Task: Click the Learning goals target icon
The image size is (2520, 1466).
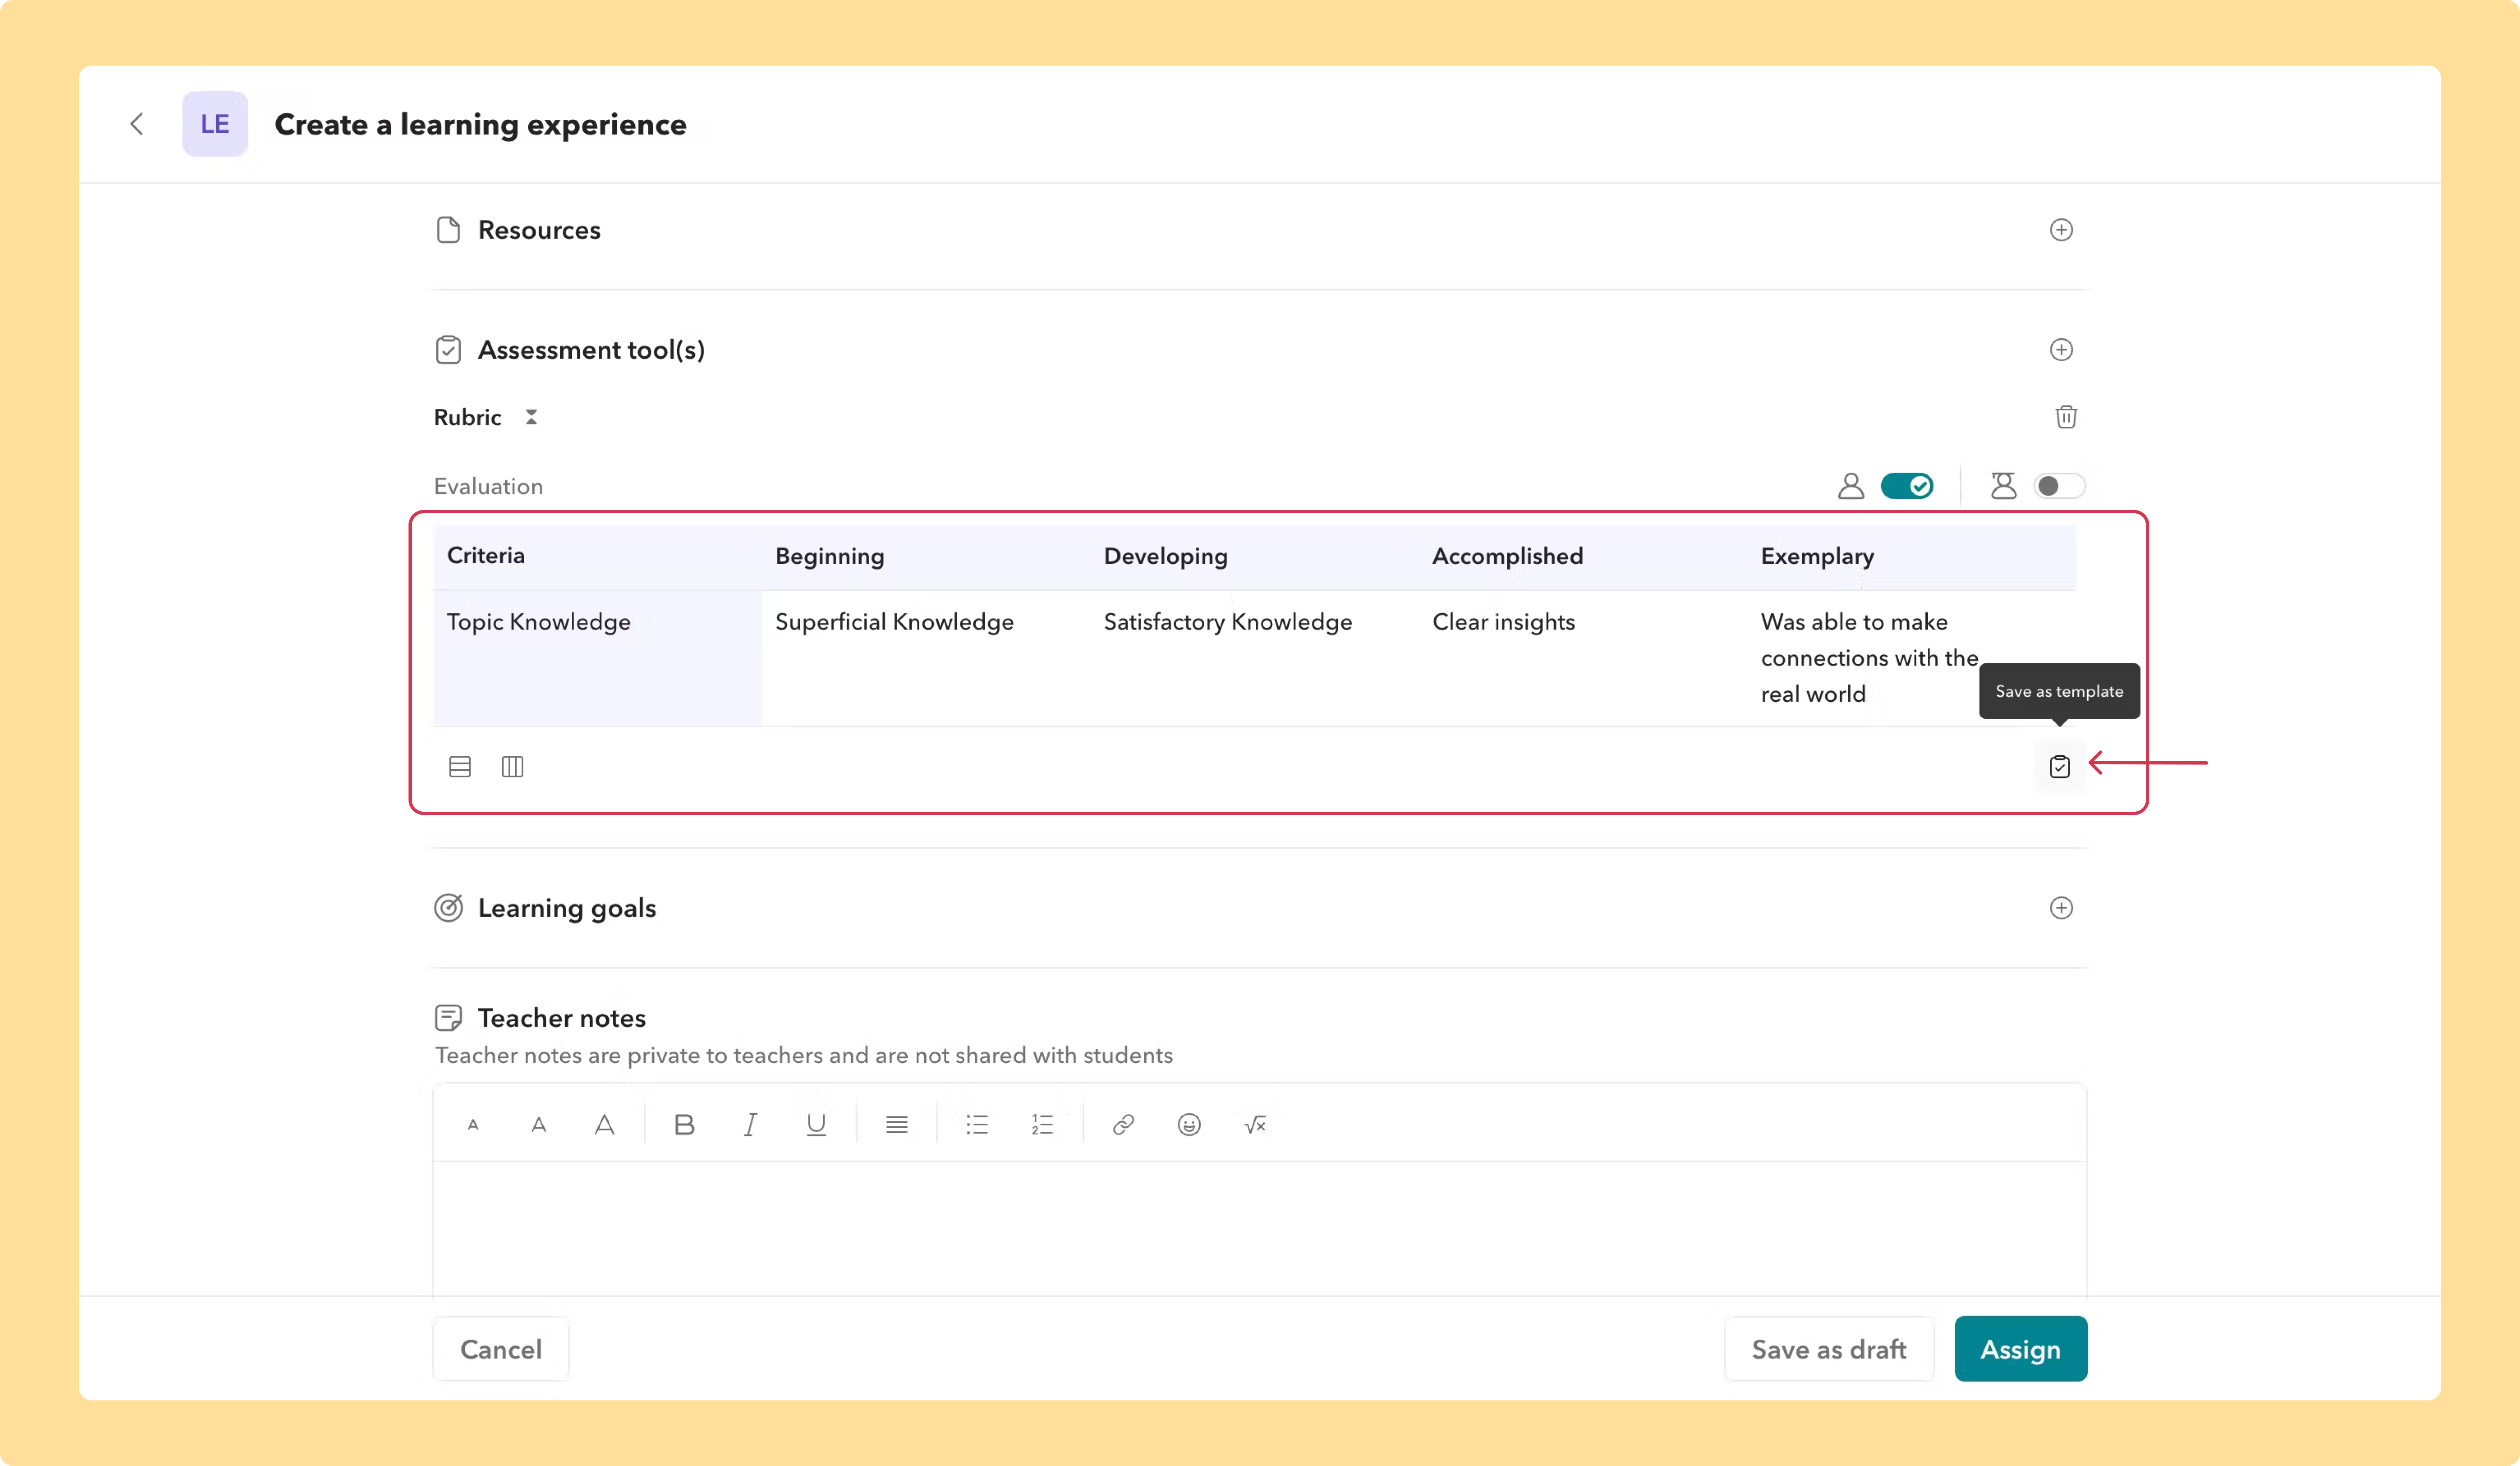Action: (x=448, y=907)
